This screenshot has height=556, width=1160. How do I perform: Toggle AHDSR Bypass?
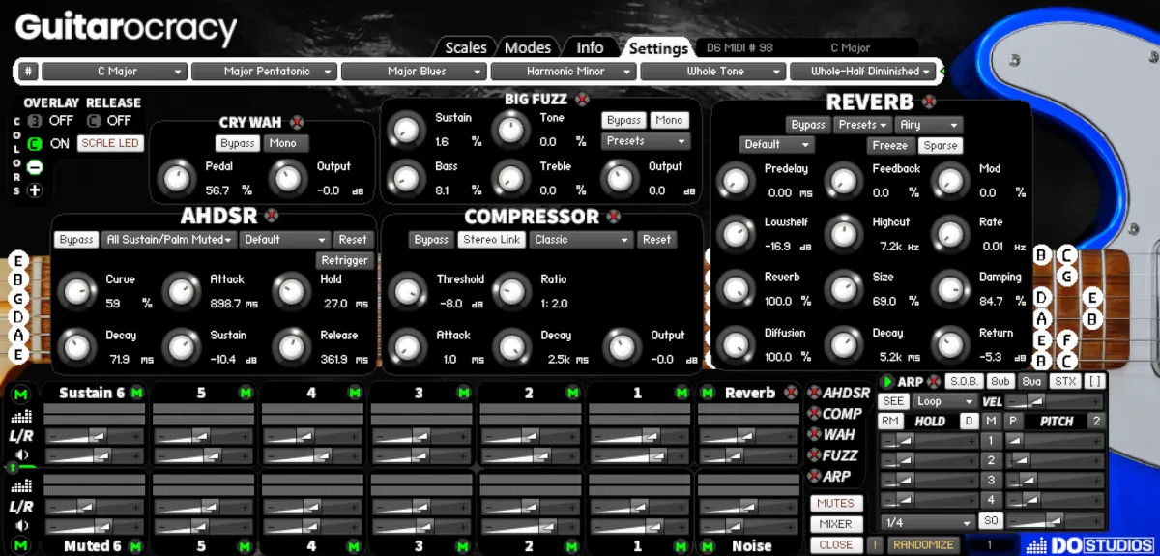click(x=75, y=240)
